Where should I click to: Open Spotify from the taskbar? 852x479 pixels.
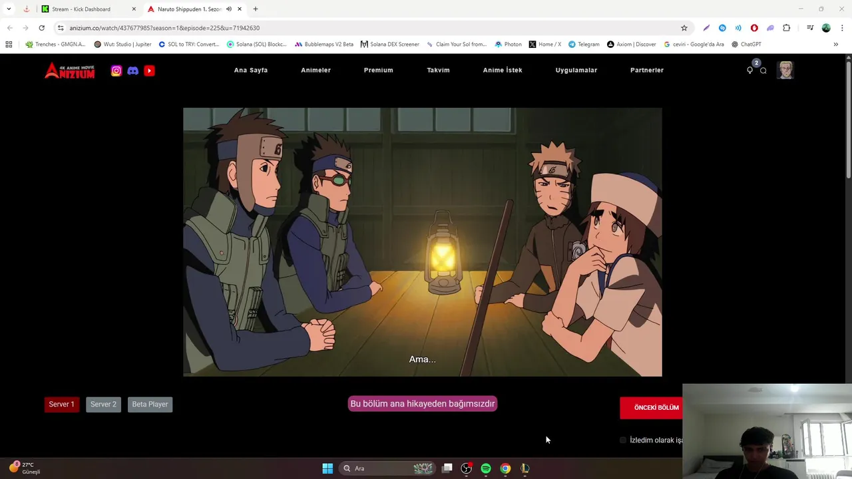click(486, 468)
